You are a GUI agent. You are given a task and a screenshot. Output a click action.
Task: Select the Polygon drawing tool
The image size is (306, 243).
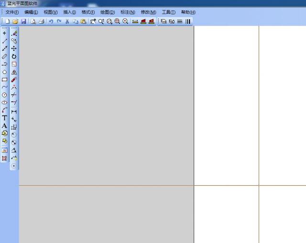tap(5, 72)
